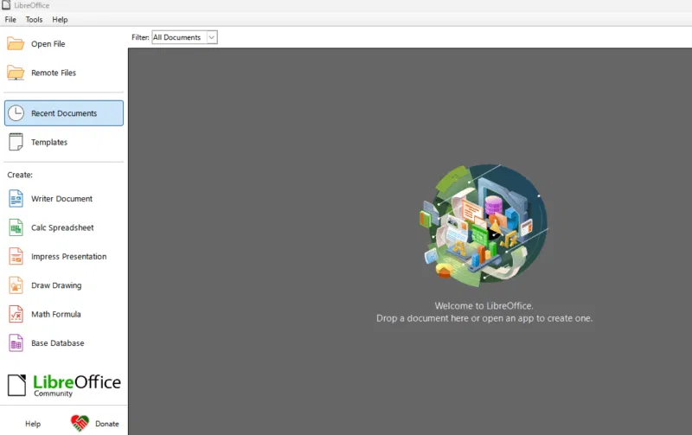Click the Base Database icon
Viewport: 692px width, 435px height.
tap(16, 343)
